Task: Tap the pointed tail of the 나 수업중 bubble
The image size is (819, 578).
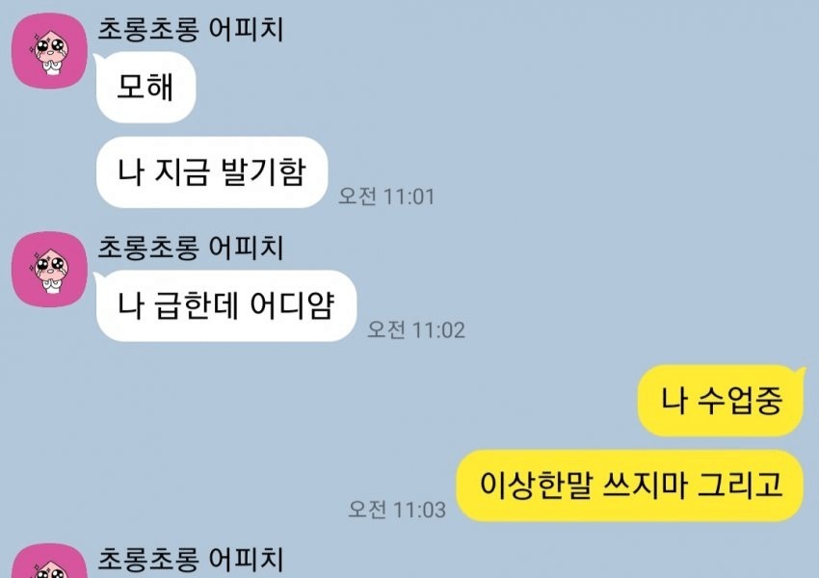Action: click(x=799, y=372)
